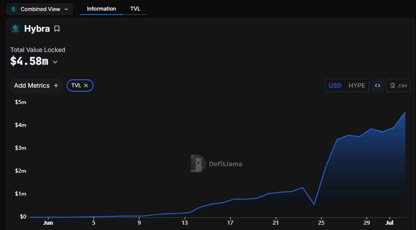Click the 9 x-axis date label

(139, 223)
